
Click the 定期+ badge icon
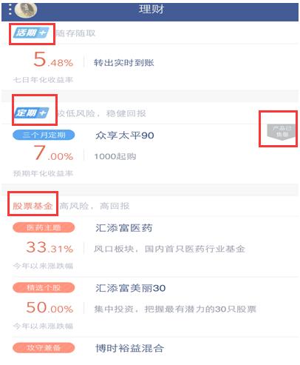32,113
